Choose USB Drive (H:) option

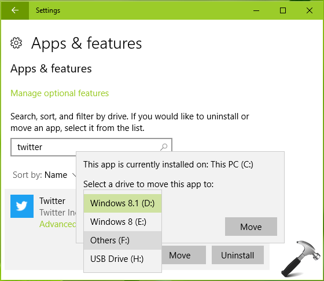point(123,259)
